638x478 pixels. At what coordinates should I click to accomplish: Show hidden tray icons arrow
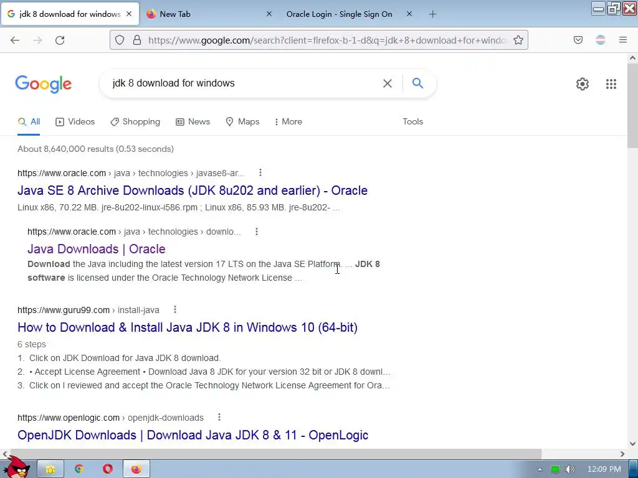pyautogui.click(x=540, y=469)
